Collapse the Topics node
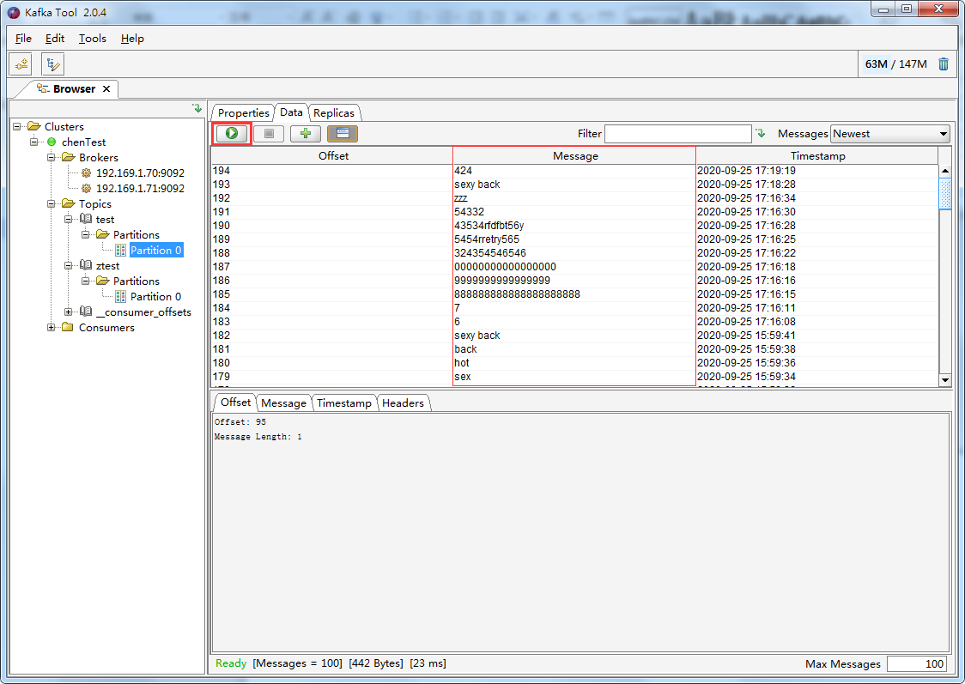The image size is (965, 684). (52, 203)
